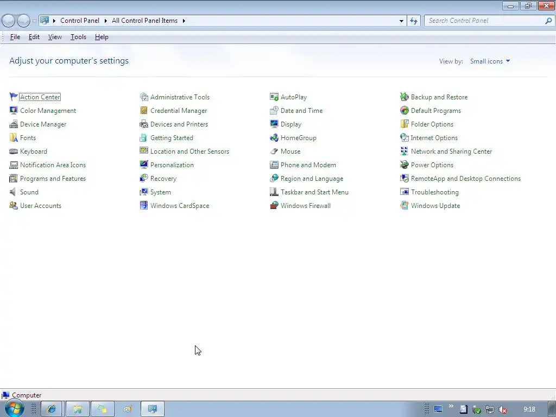Open the Internet Options link
This screenshot has height=417, width=556.
(x=434, y=137)
